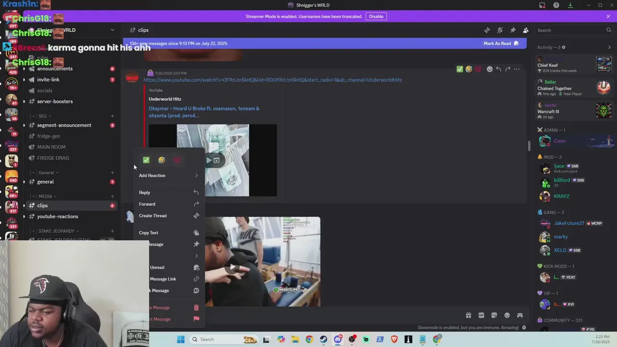This screenshot has height=347, width=617.
Task: Collapse the MEDIA category
Action: point(47,196)
